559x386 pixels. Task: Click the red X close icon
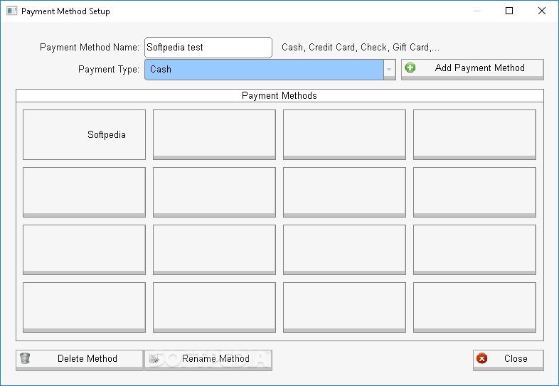point(481,358)
